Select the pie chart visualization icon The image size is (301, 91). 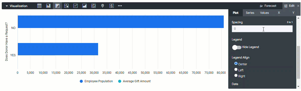click(94, 6)
